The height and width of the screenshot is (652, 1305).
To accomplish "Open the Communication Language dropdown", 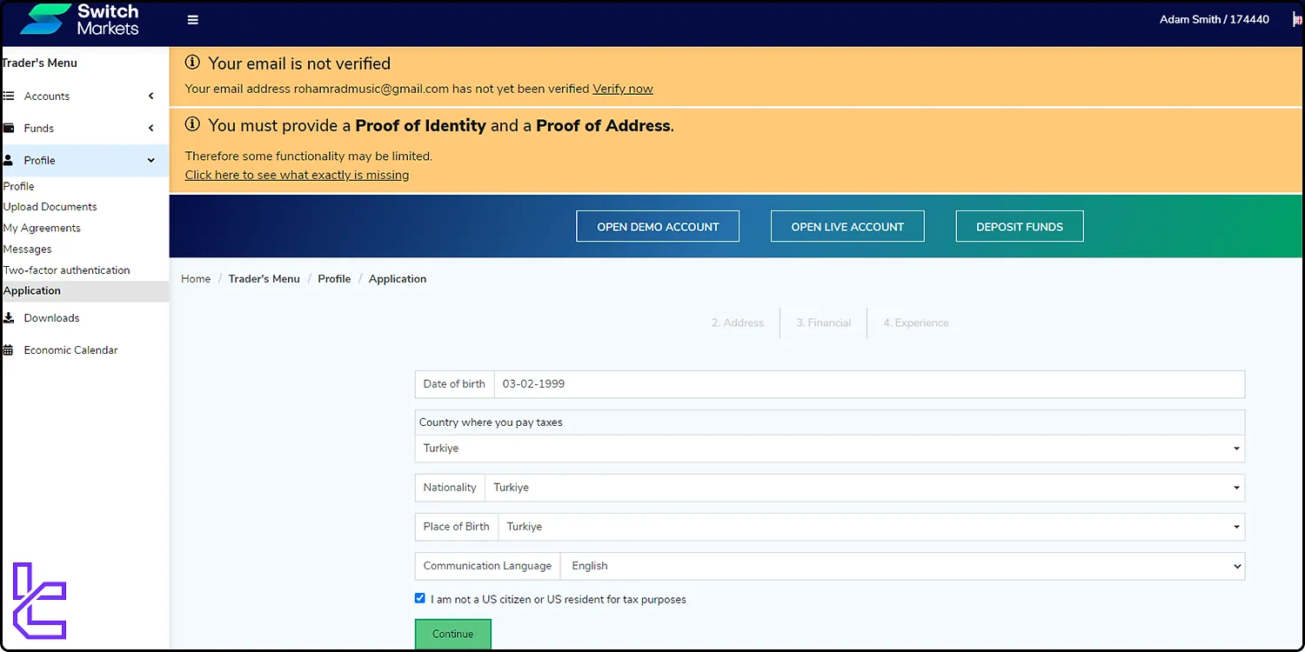I will 902,566.
